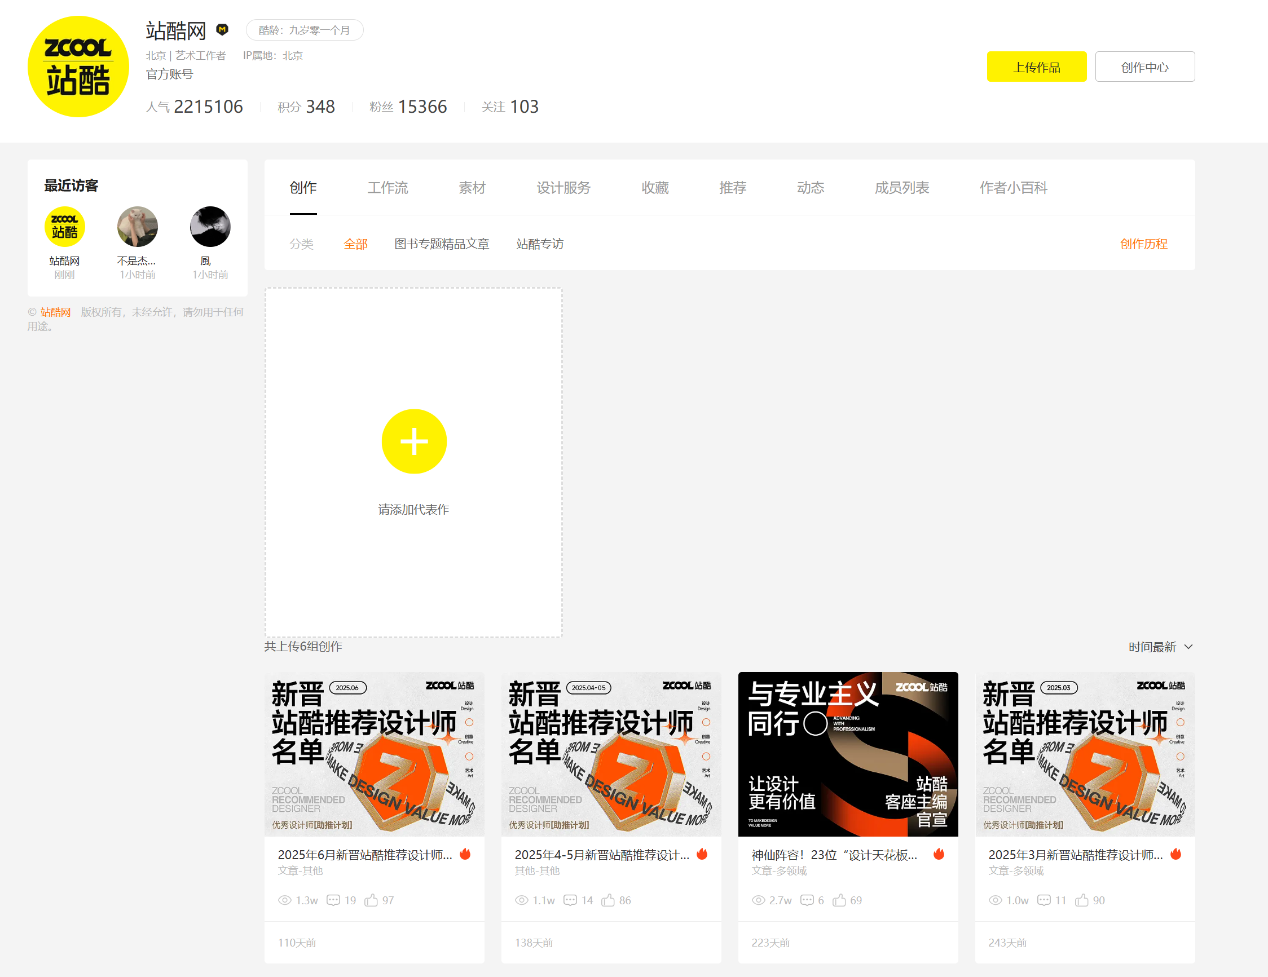Click the 上传作品 button
Screen dimensions: 1268x977
click(x=1036, y=67)
